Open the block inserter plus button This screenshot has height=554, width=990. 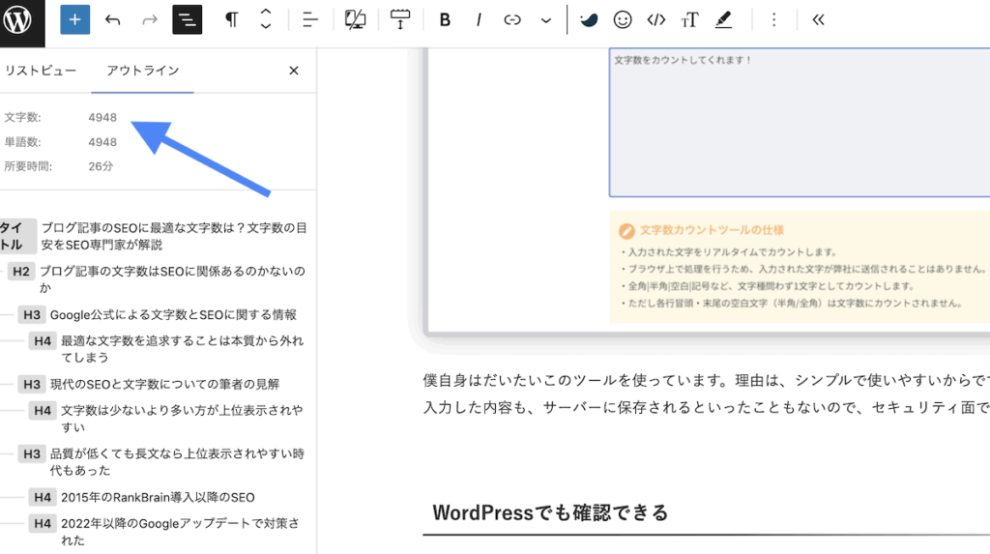point(74,20)
